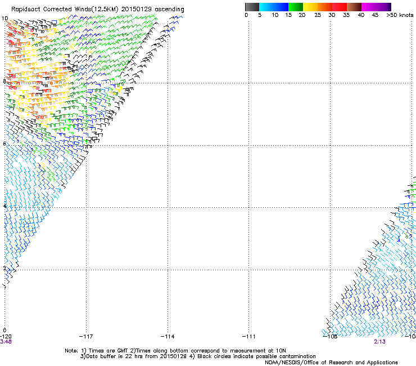
Task: Click the orange 25–30 knots legend swatch
Action: 325,7
